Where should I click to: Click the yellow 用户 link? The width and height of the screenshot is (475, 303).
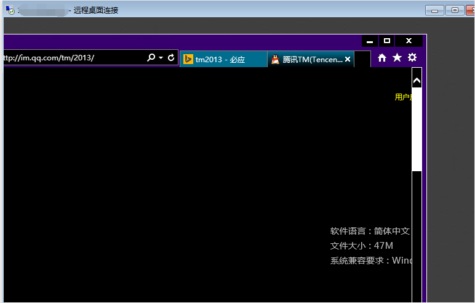[x=403, y=97]
